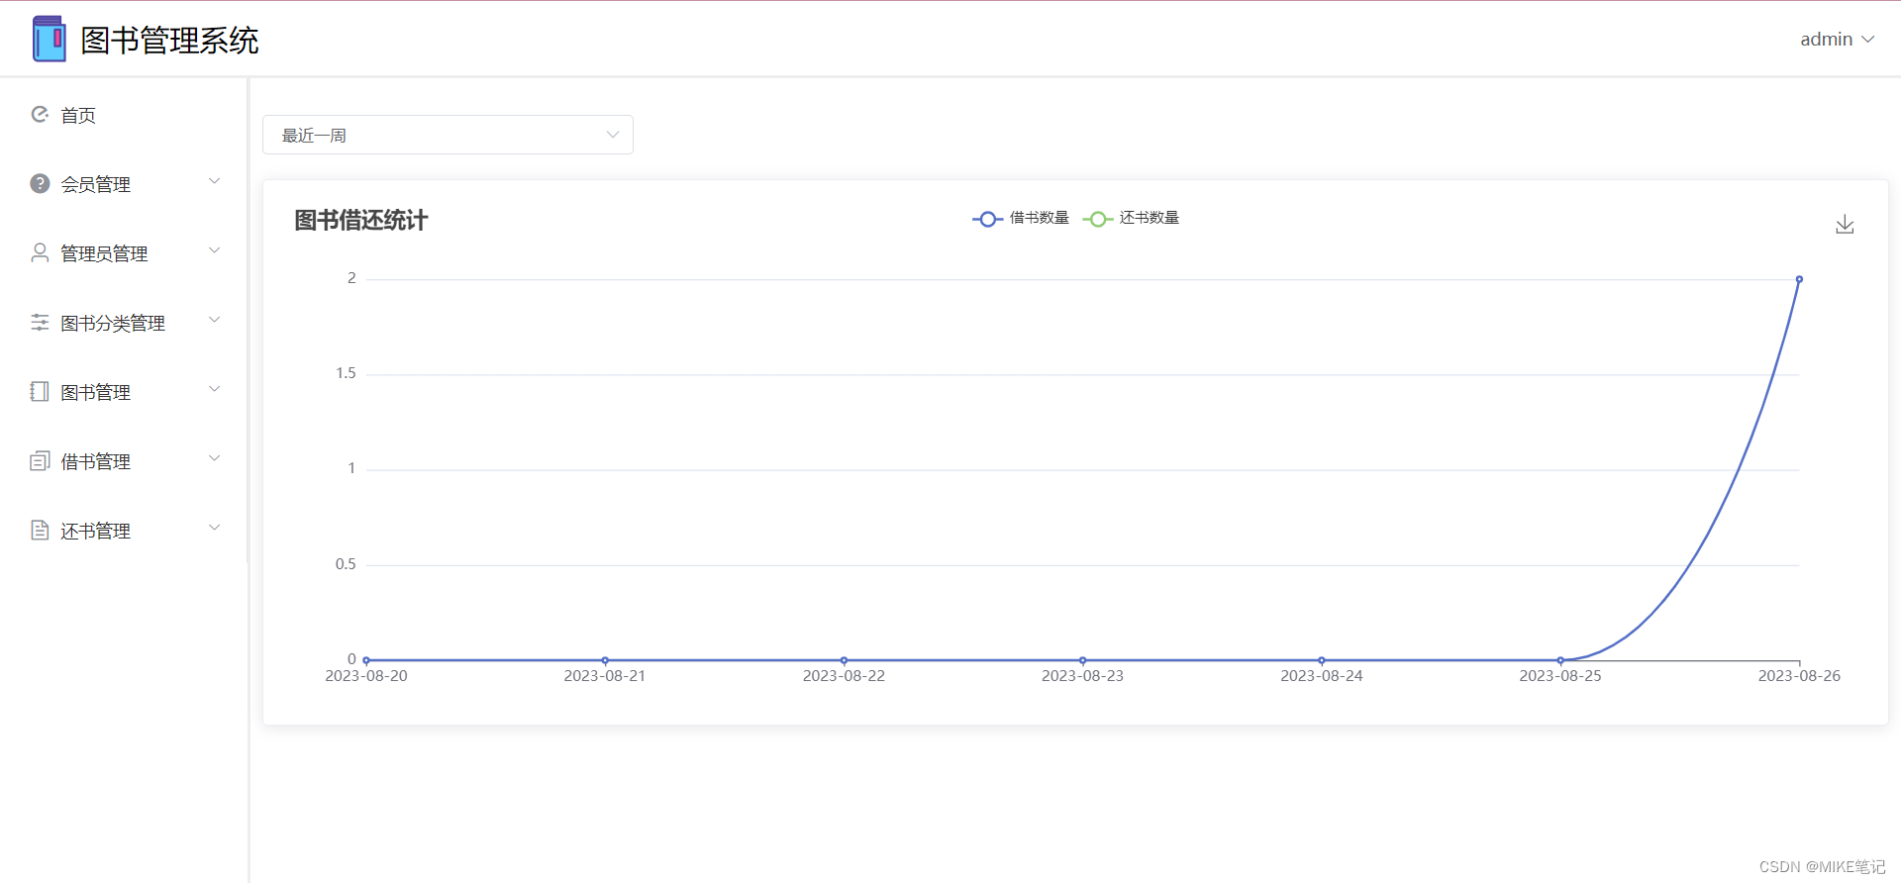
Task: Click the 图书借还统计 chart title
Action: point(361,220)
